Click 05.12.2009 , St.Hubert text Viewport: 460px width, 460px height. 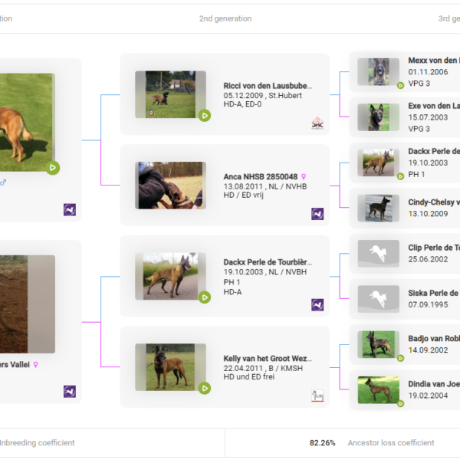tap(262, 96)
